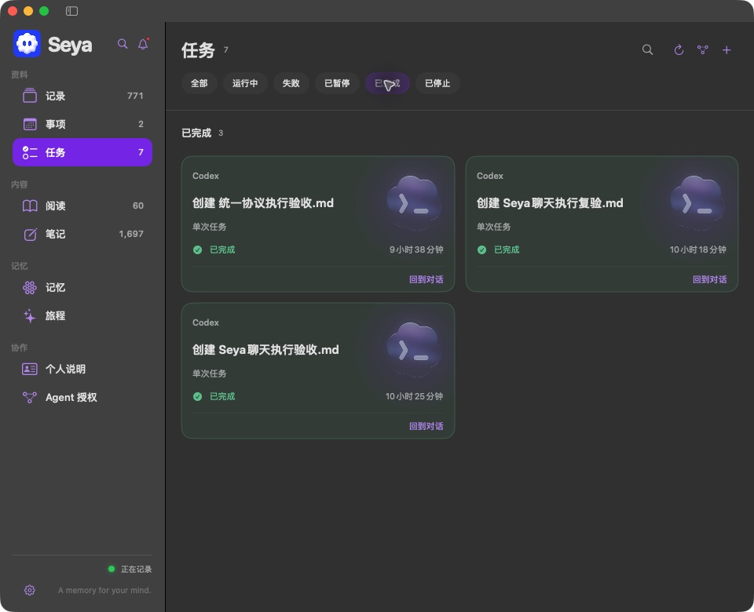The width and height of the screenshot is (754, 612).
Task: Click the 记忆 flower icon in sidebar
Action: click(x=30, y=287)
